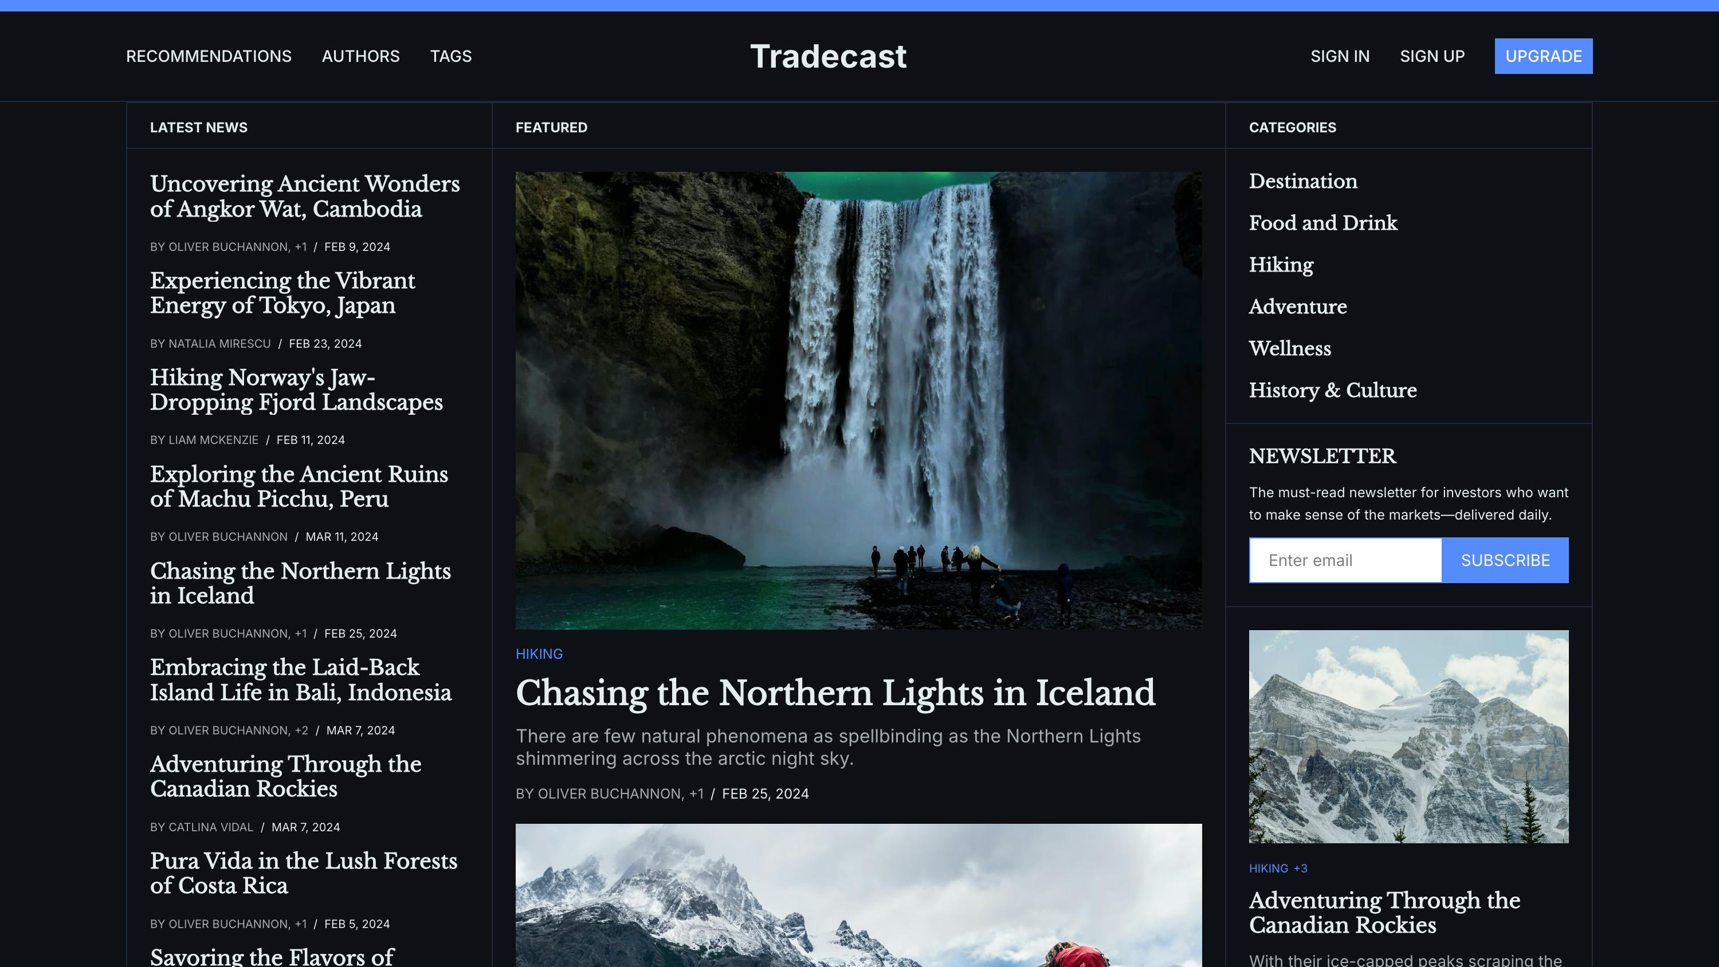
Task: Open the Tokyo, Japan article in Latest News
Action: [x=282, y=293]
